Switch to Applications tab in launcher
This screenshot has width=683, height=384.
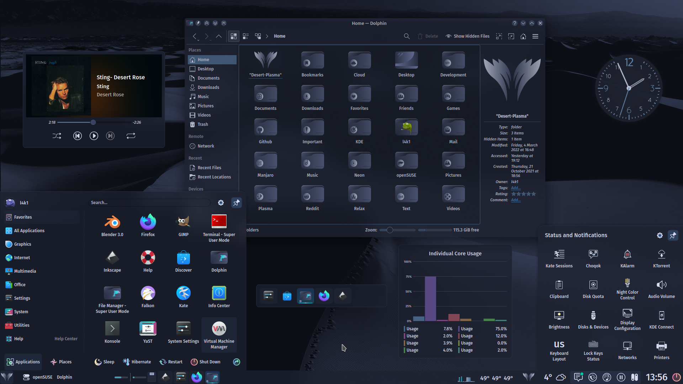[x=23, y=362]
